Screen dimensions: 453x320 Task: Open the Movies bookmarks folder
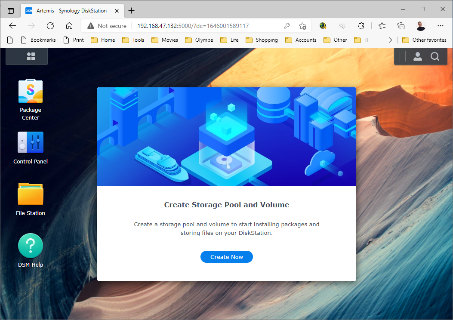(165, 40)
